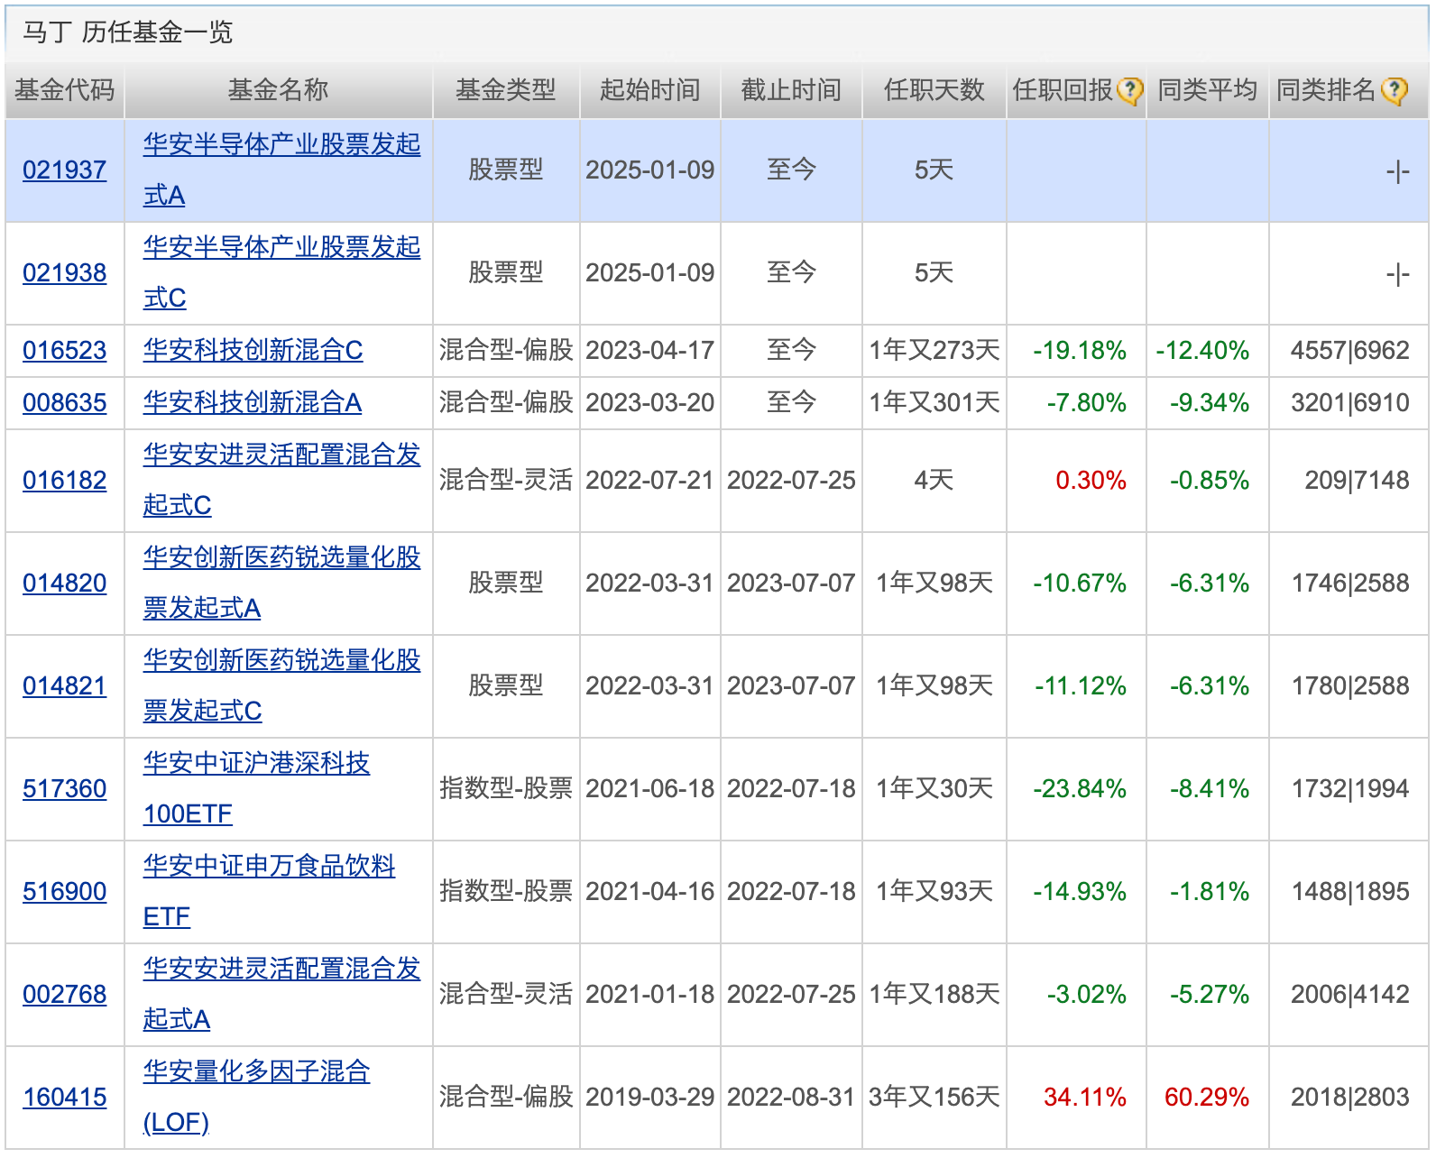Click the 同类平均 column header
1436x1158 pixels.
point(1208,90)
